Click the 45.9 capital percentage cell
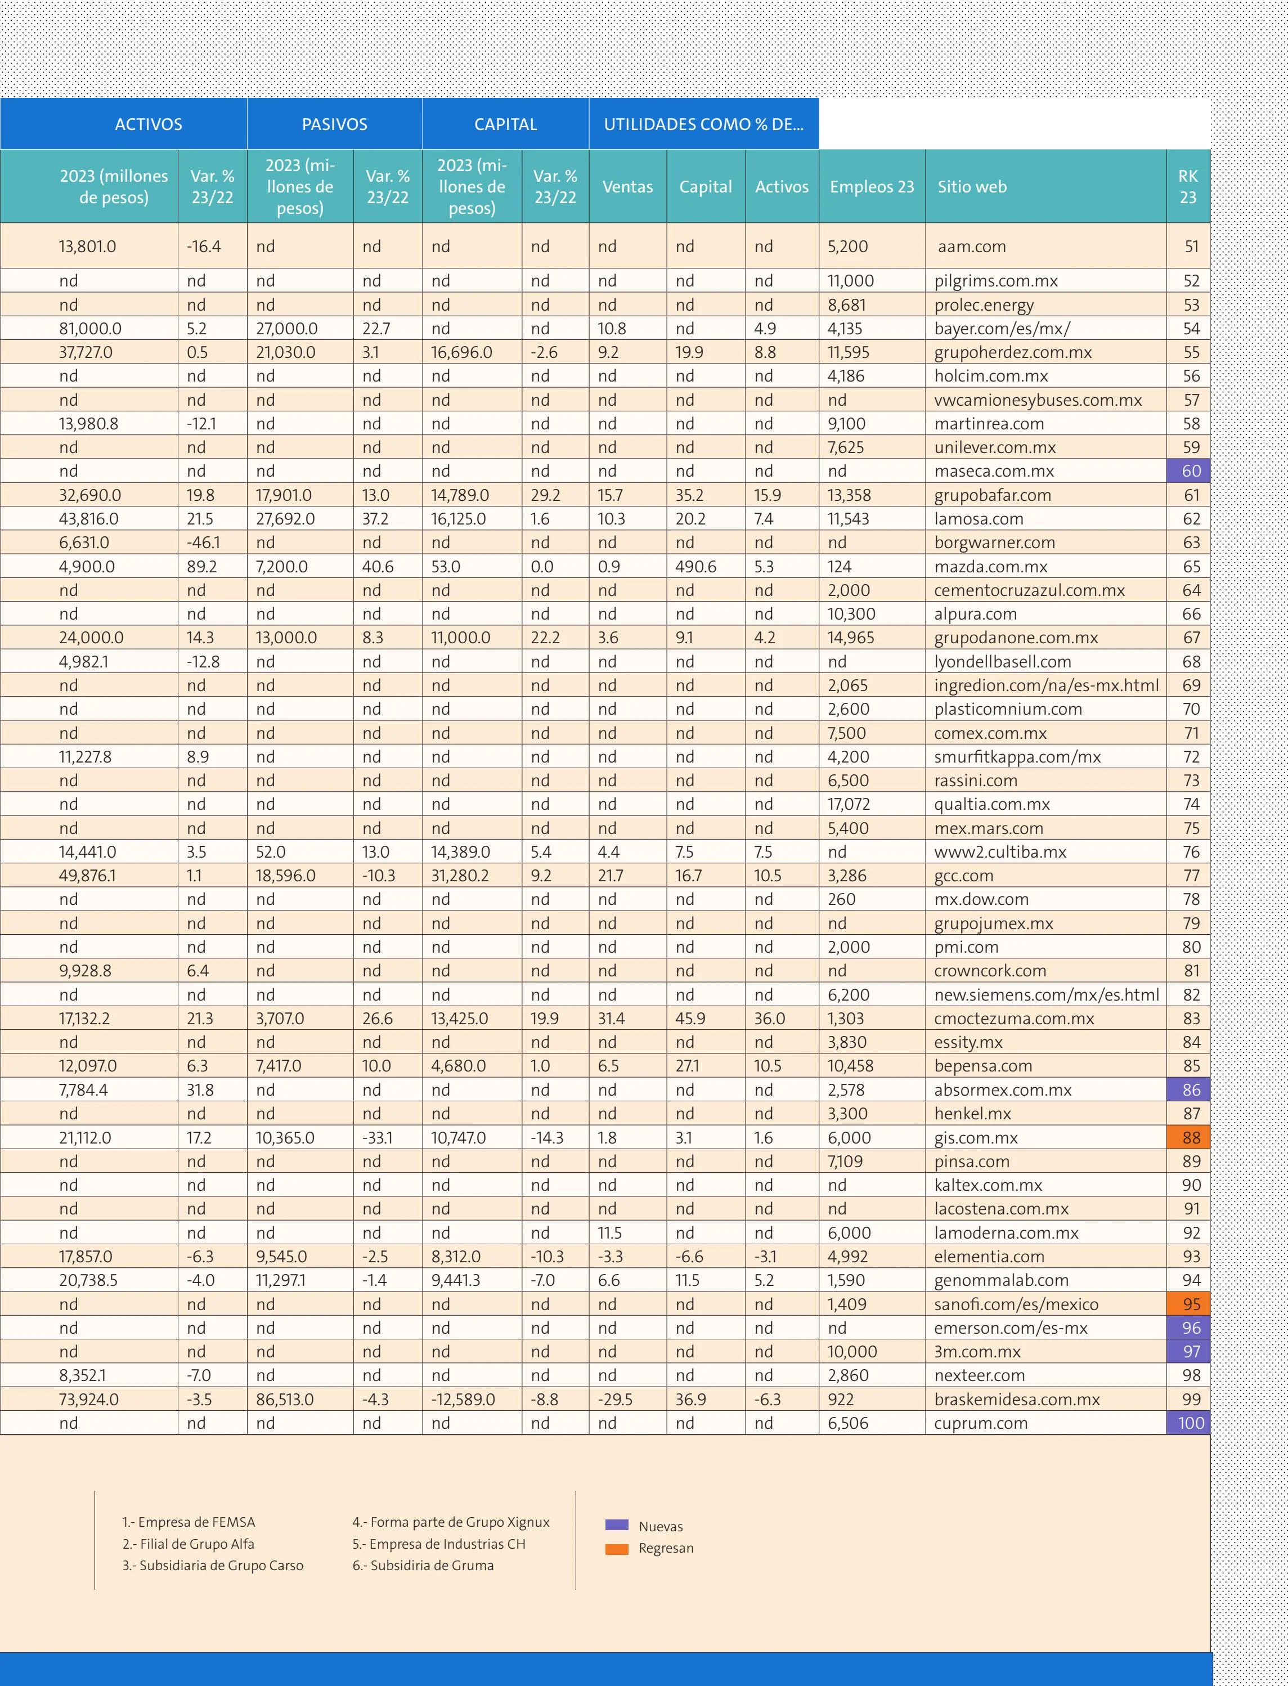This screenshot has height=1686, width=1288. 690,1019
